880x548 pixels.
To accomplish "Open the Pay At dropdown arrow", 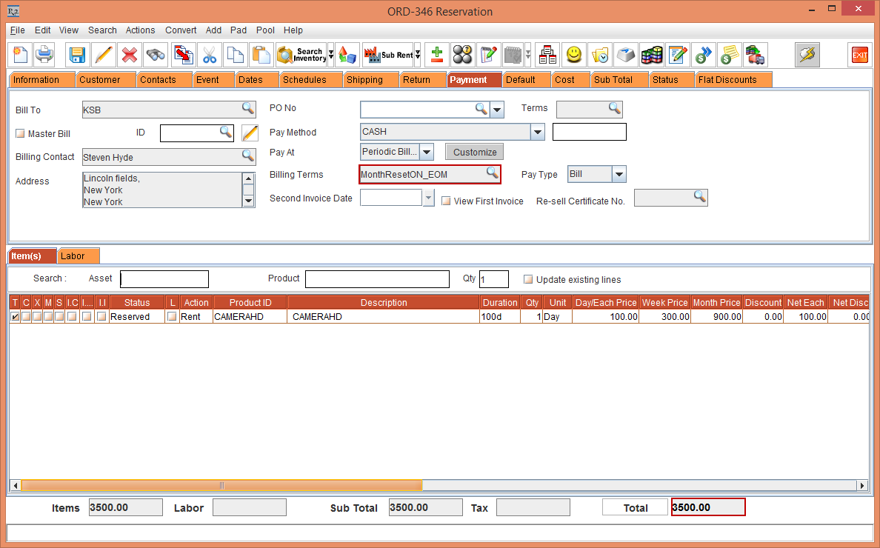I will (427, 152).
